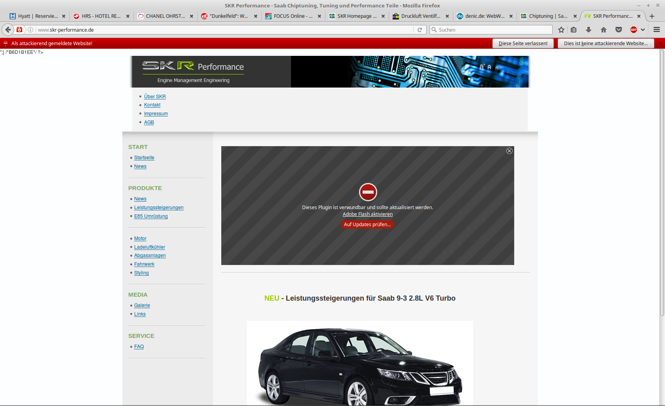Click the Auf Updates prüfen button
The height and width of the screenshot is (406, 665).
[367, 225]
